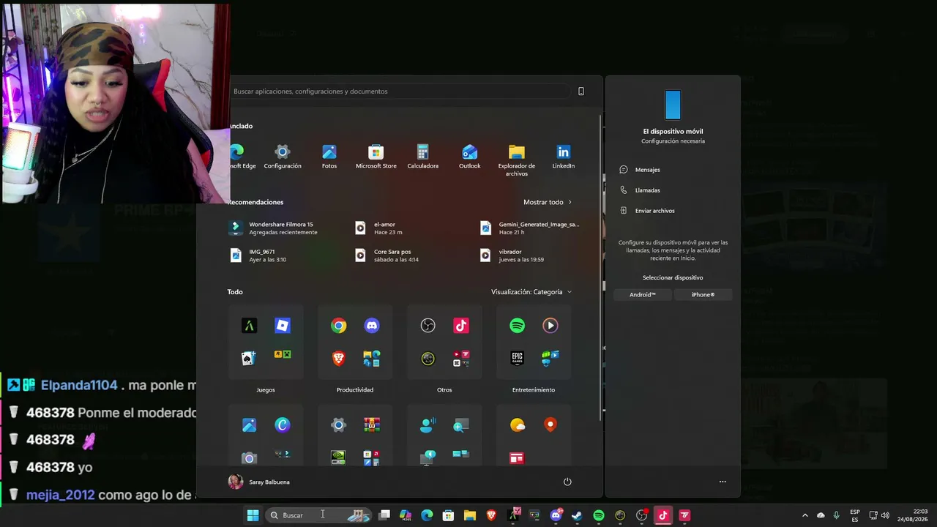
Task: Launch Google Chrome in Productividad group
Action: coord(338,326)
